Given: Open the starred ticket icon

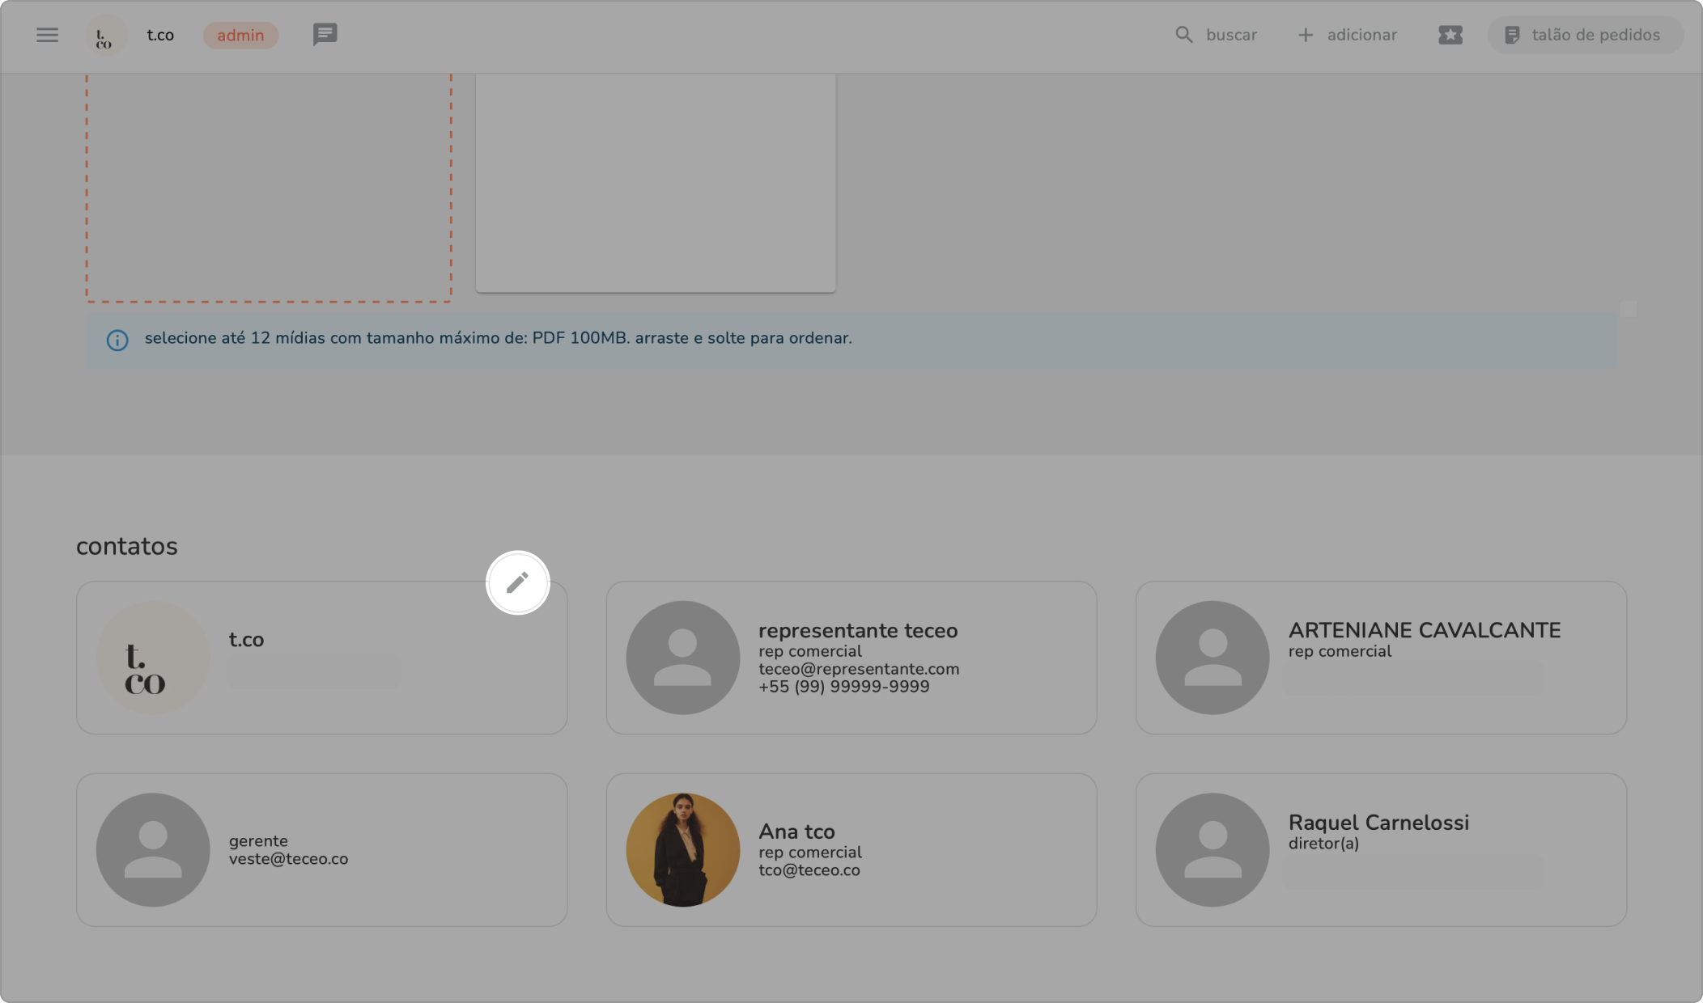Looking at the screenshot, I should coord(1450,35).
